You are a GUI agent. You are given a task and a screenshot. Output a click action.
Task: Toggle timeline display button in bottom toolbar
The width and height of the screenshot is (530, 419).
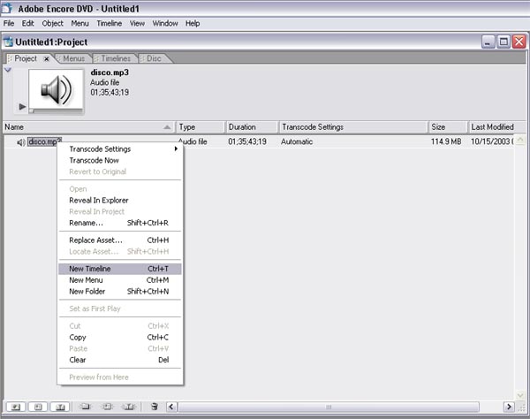coord(60,407)
